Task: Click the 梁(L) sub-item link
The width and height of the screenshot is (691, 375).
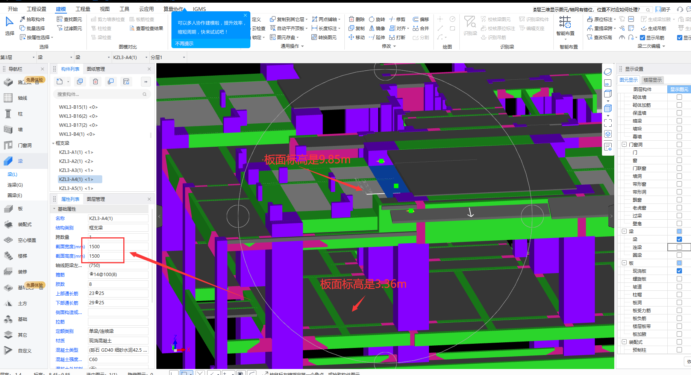Action: [12, 174]
